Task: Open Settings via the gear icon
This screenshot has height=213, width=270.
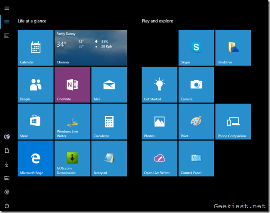Action: pyautogui.click(x=7, y=192)
